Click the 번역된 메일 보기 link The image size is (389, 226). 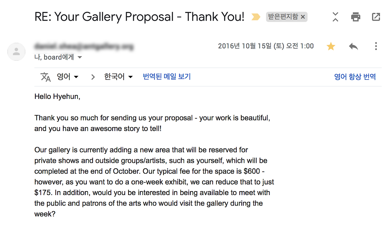pos(167,77)
